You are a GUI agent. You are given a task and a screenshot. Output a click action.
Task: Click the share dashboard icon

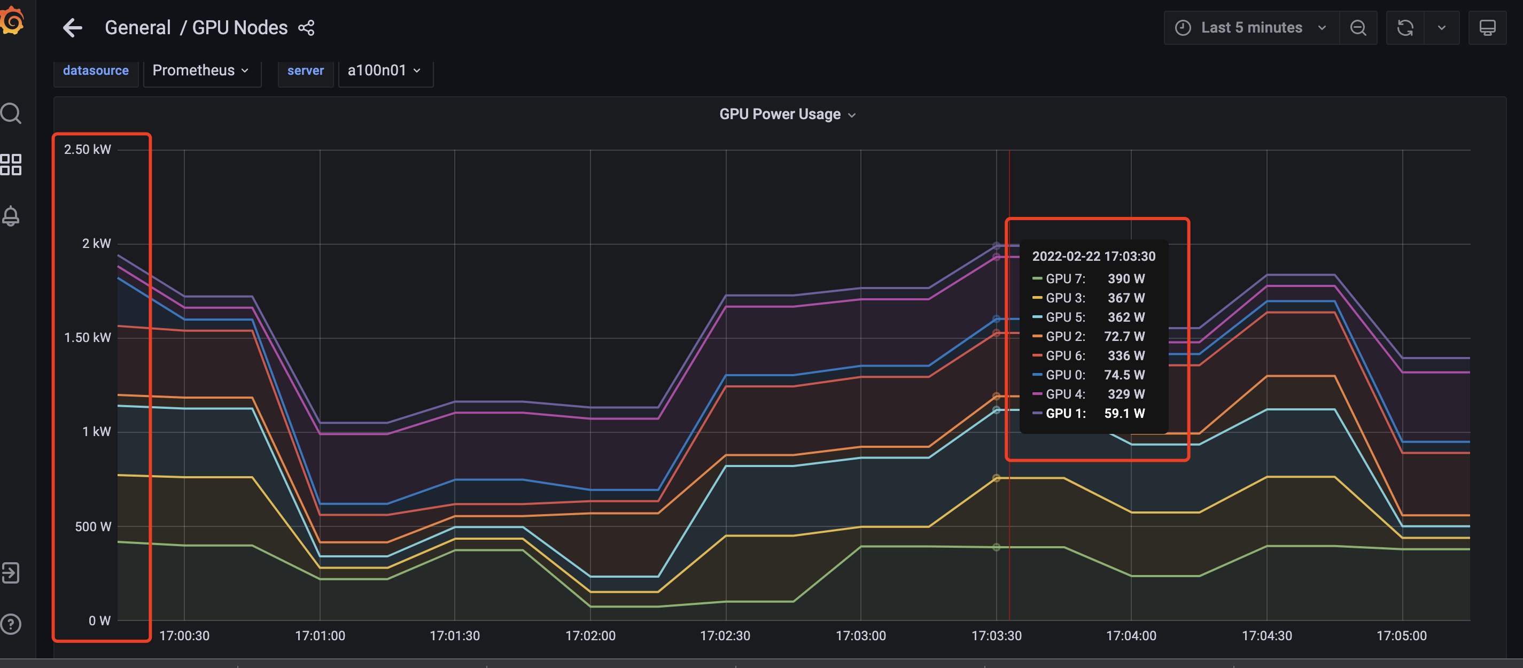307,27
